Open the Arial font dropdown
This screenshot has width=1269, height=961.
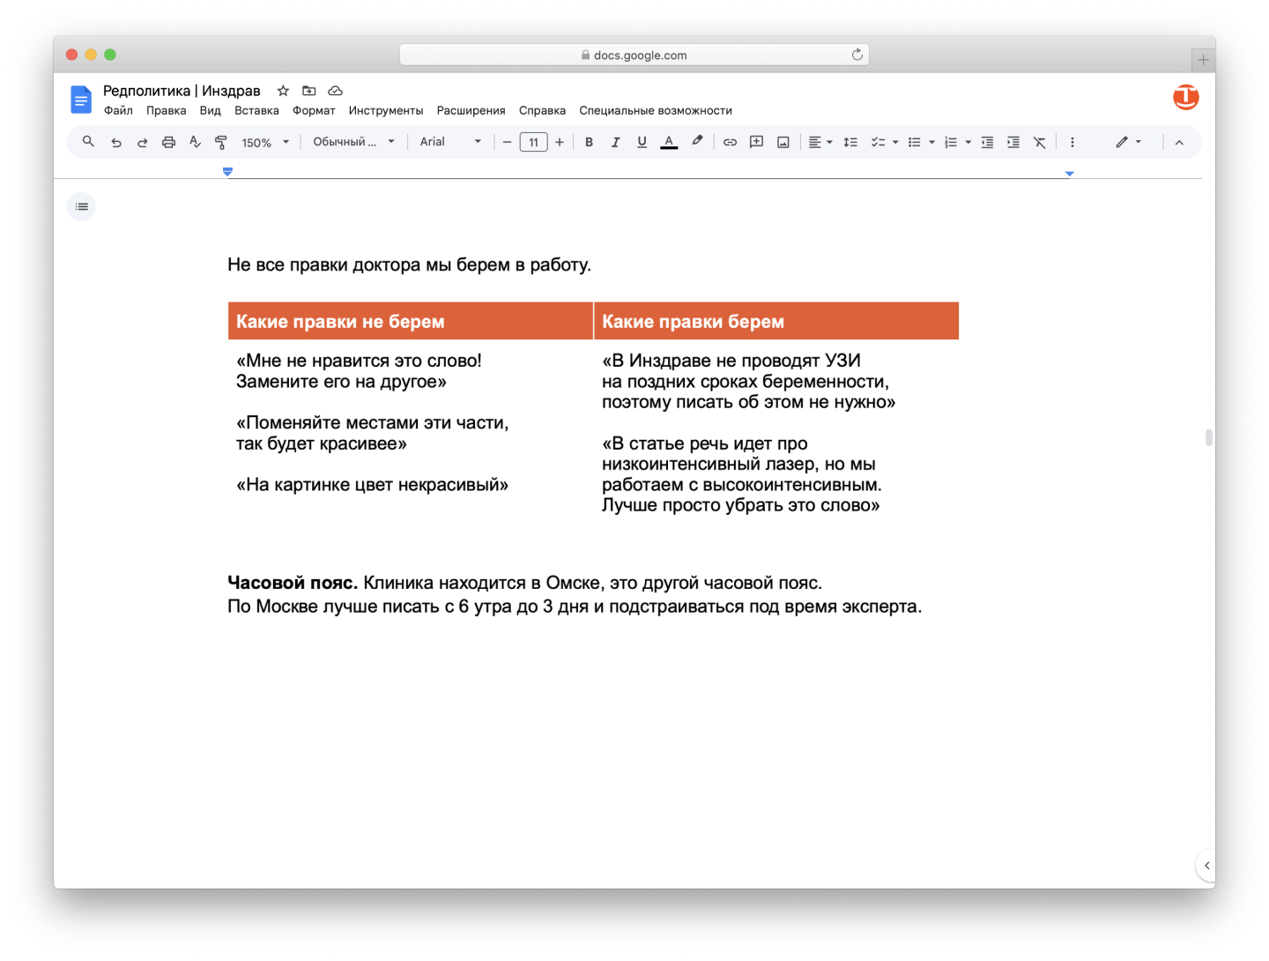(450, 142)
